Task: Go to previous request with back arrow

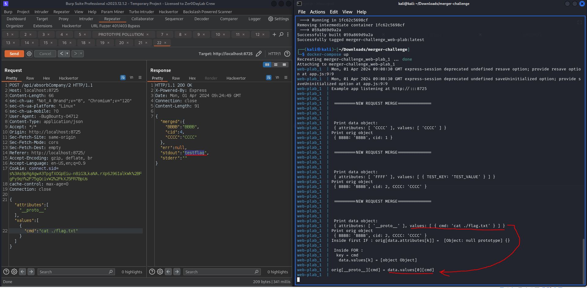Action: [61, 54]
